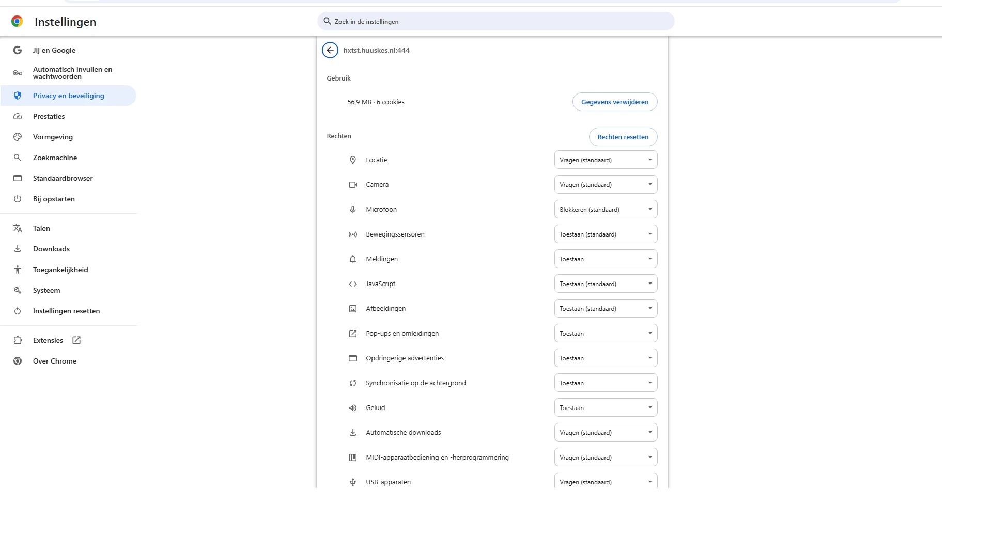
Task: Change the Pop-ups en omleidingen dropdown
Action: [x=606, y=334]
